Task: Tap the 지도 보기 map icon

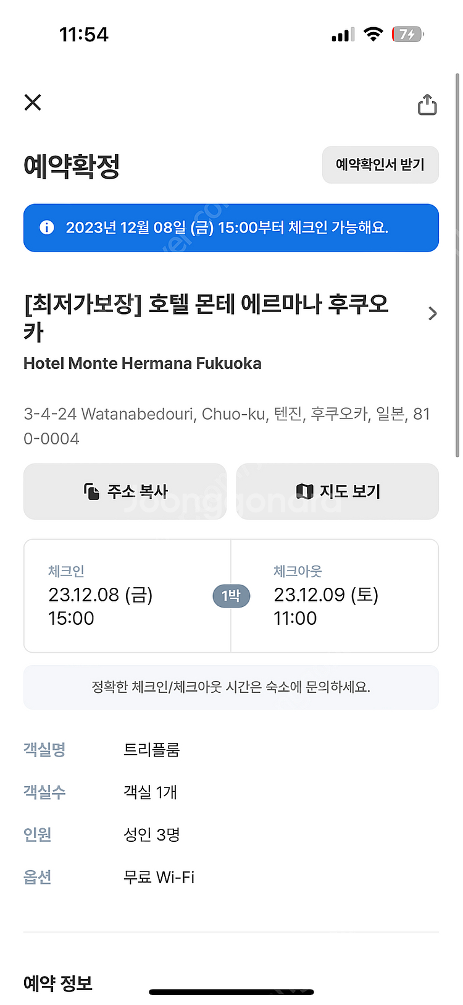Action: (304, 491)
